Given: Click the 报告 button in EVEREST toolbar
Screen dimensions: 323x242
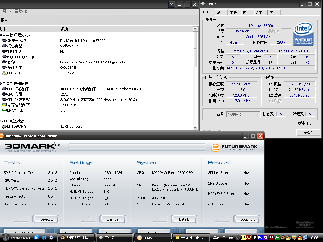Looking at the screenshot, I should pyautogui.click(x=4, y=20).
